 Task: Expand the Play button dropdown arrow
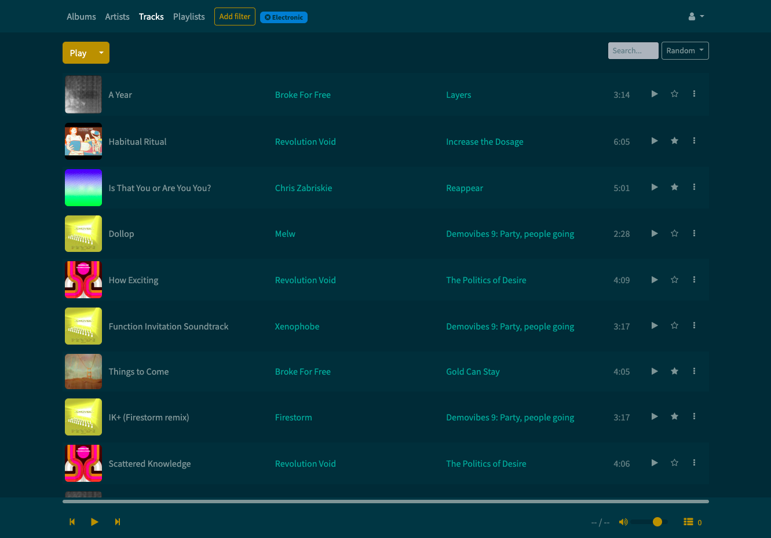point(101,53)
